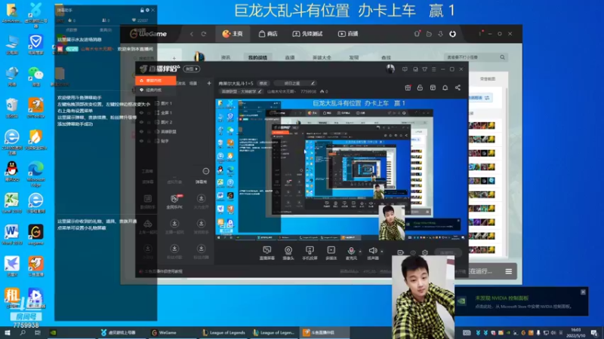The height and width of the screenshot is (339, 604).
Task: Open the streaming tool hamburger menu
Action: [433, 69]
